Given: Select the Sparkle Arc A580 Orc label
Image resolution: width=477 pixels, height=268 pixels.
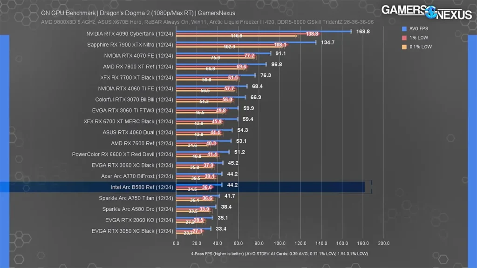Looking at the screenshot, I should [138, 209].
